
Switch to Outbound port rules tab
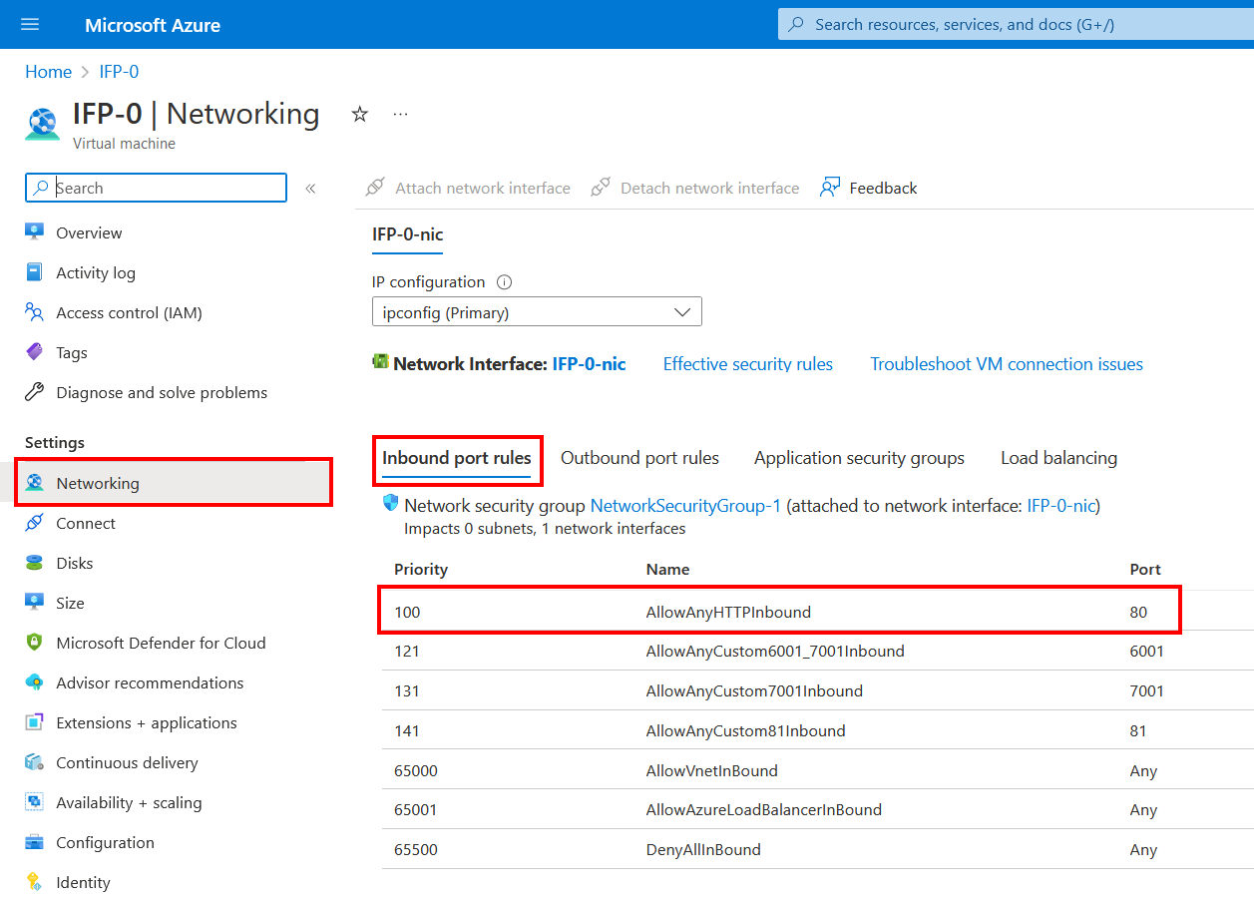pos(639,458)
